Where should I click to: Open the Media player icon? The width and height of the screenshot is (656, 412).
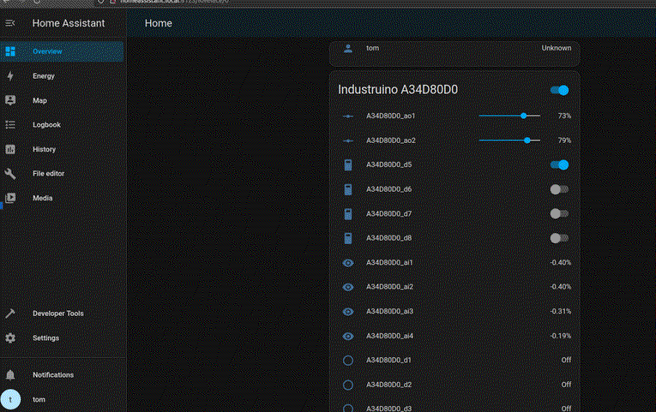click(x=10, y=198)
